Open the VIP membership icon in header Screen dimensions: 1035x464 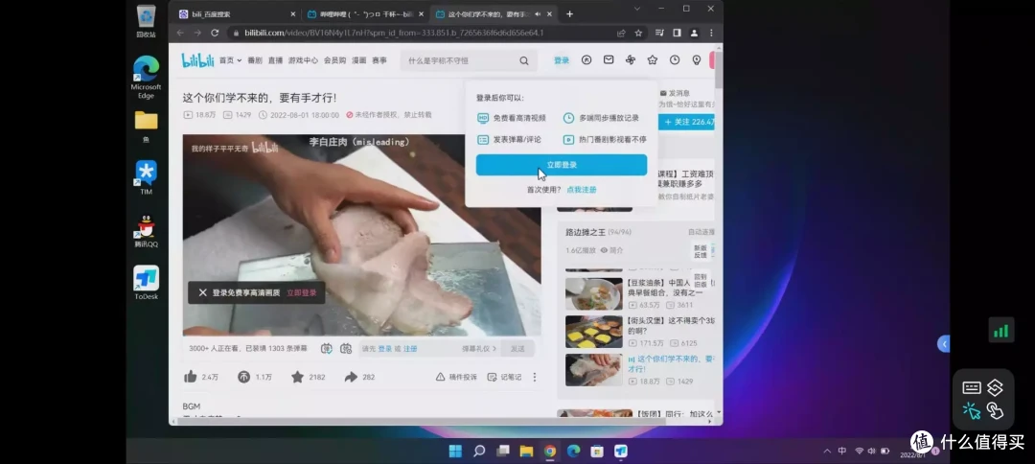point(586,60)
